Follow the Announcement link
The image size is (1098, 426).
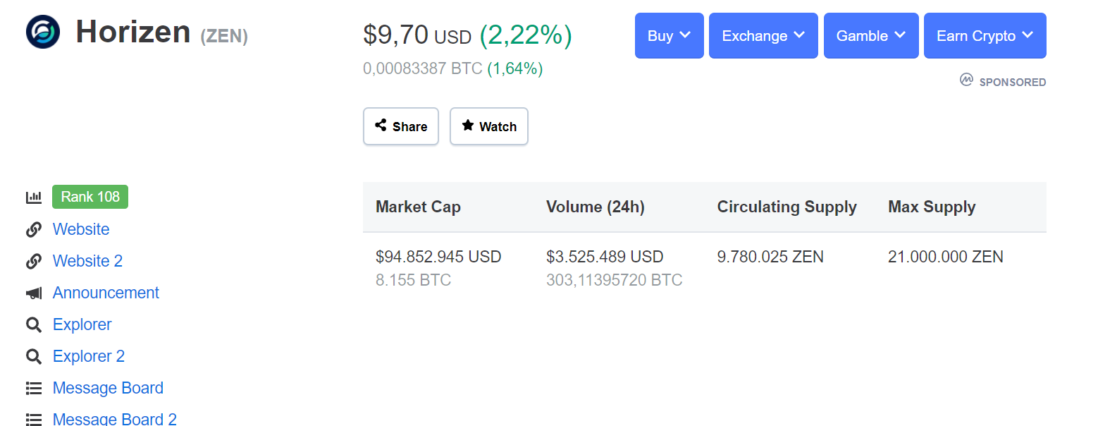point(106,293)
